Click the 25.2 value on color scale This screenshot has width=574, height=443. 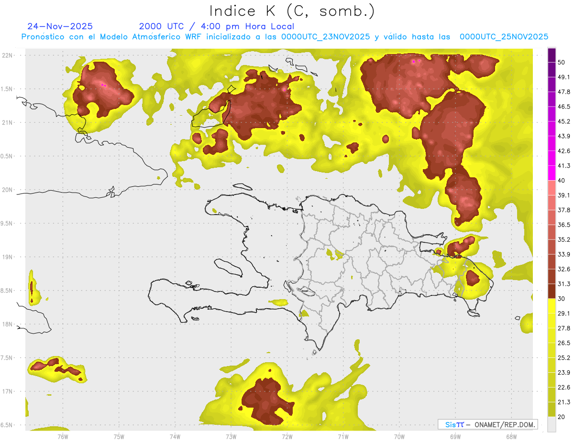[x=564, y=358]
